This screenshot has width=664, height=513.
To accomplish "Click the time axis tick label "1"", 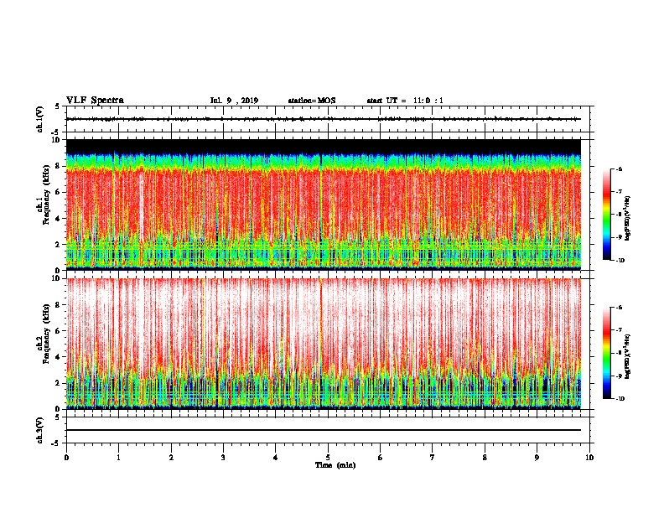I will [x=118, y=458].
